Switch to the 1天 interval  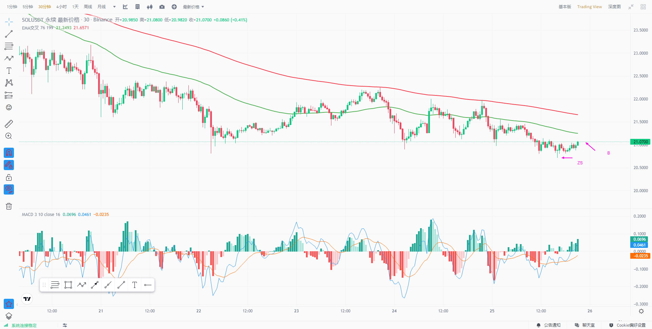[x=75, y=7]
